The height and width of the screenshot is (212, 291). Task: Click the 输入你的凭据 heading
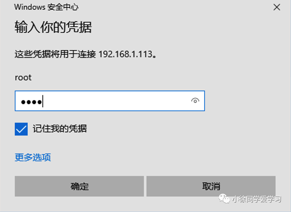pos(53,27)
